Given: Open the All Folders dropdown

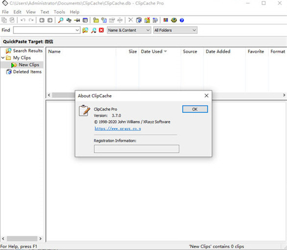Looking at the screenshot, I should pos(194,30).
